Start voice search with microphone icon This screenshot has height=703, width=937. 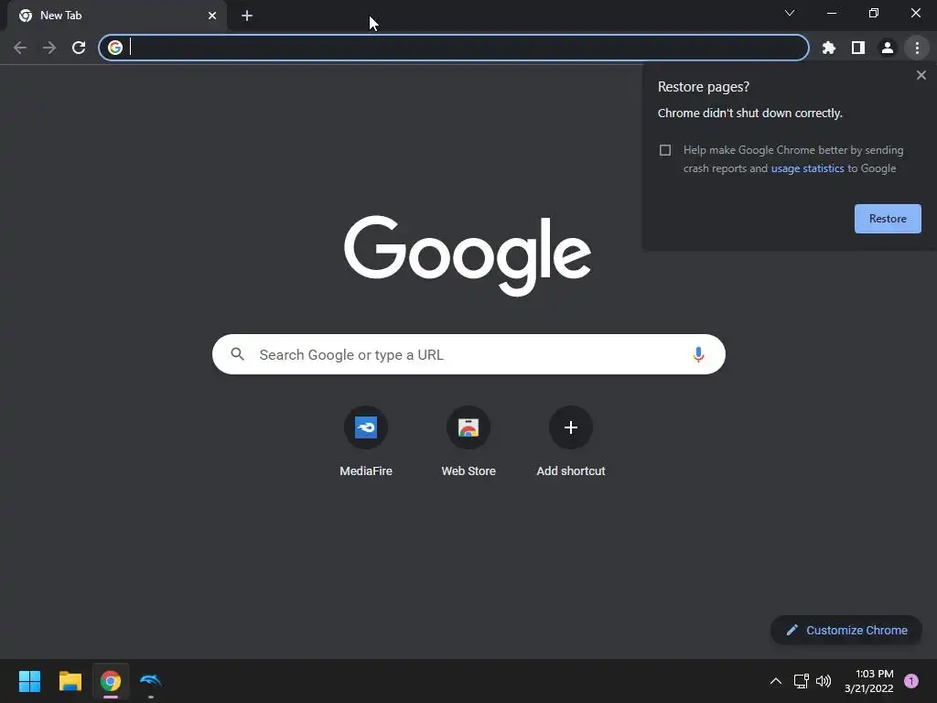pyautogui.click(x=698, y=354)
